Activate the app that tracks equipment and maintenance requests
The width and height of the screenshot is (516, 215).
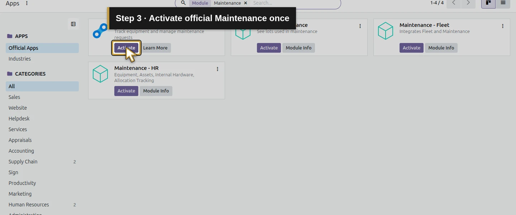click(x=126, y=48)
